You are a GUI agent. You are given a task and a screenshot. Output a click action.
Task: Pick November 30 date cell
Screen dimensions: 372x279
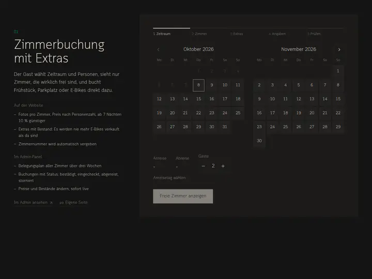[x=259, y=141]
